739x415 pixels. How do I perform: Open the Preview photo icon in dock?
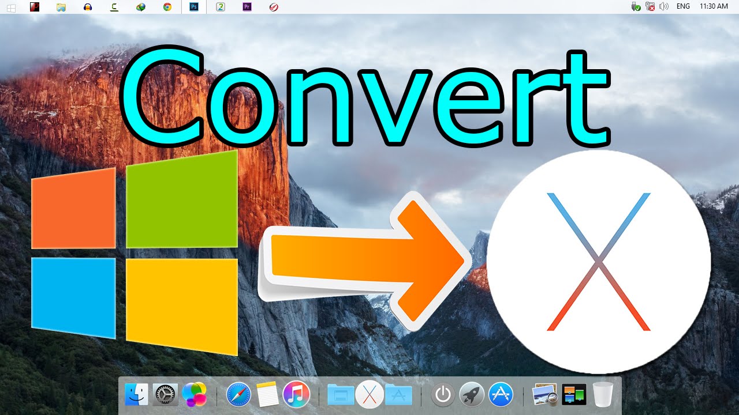544,395
